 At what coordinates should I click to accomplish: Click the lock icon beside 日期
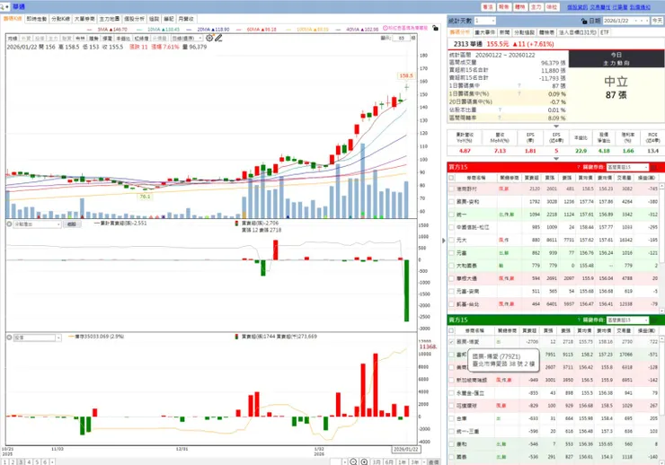coord(584,21)
